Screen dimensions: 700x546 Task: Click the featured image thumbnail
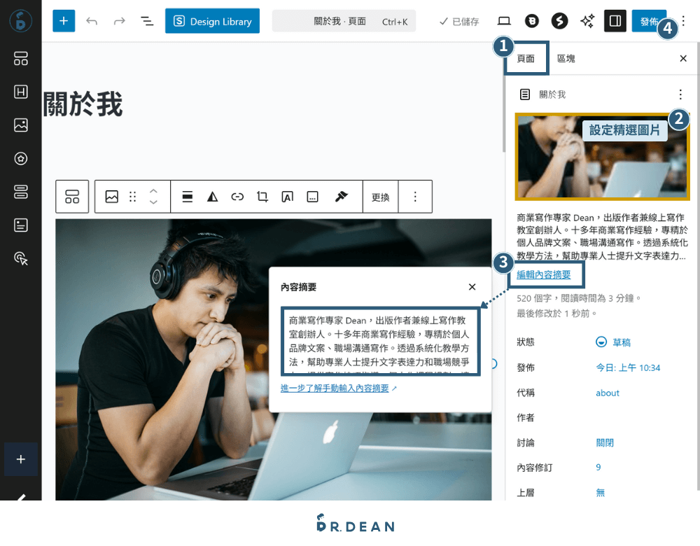602,157
